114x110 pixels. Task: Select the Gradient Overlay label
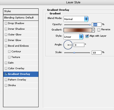(x=19, y=74)
